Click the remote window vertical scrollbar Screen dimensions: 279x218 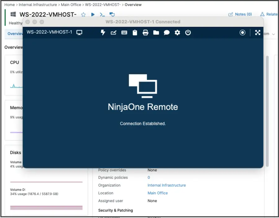(267, 111)
